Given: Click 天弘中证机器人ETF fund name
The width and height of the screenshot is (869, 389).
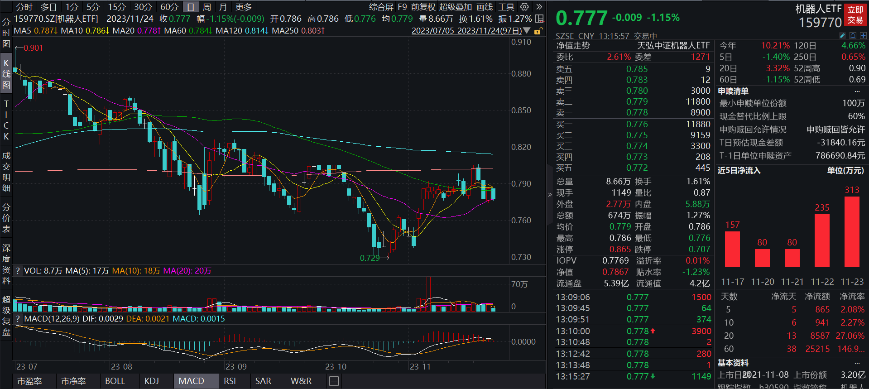Looking at the screenshot, I should 673,46.
